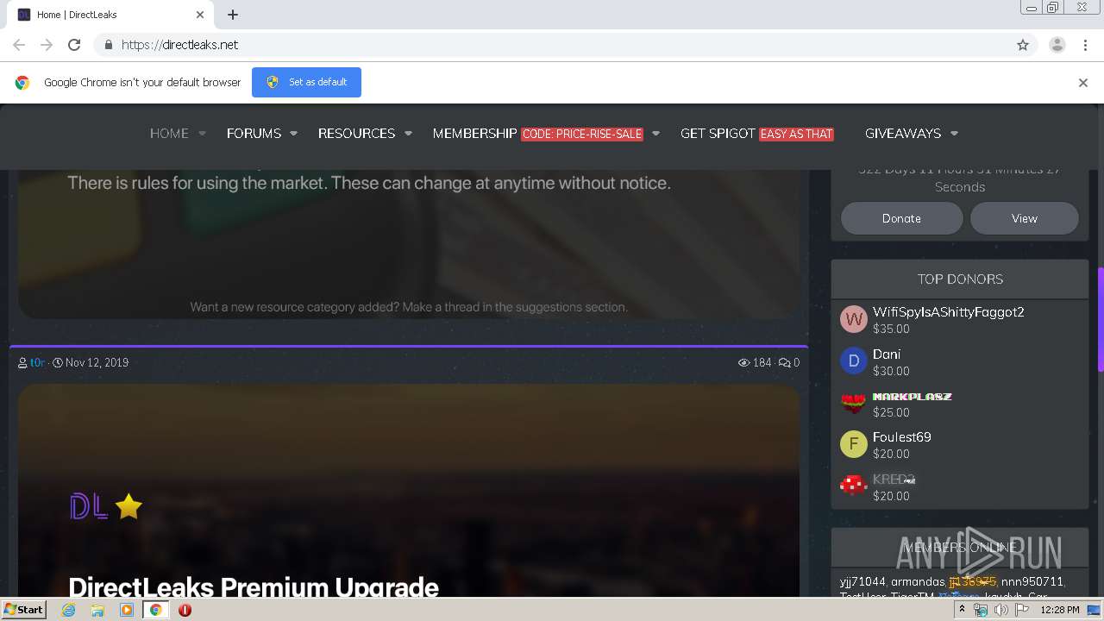Click the views eye icon showing 184
This screenshot has width=1104, height=621.
tap(743, 362)
